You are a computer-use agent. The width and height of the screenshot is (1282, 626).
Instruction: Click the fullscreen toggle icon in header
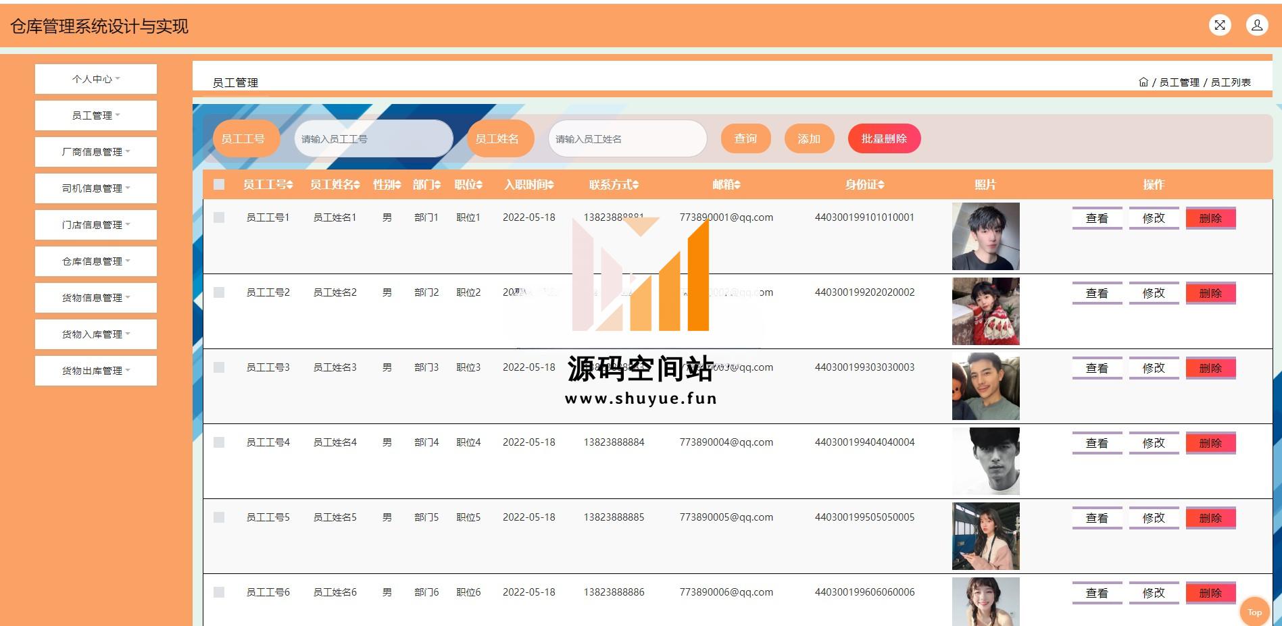[x=1220, y=26]
